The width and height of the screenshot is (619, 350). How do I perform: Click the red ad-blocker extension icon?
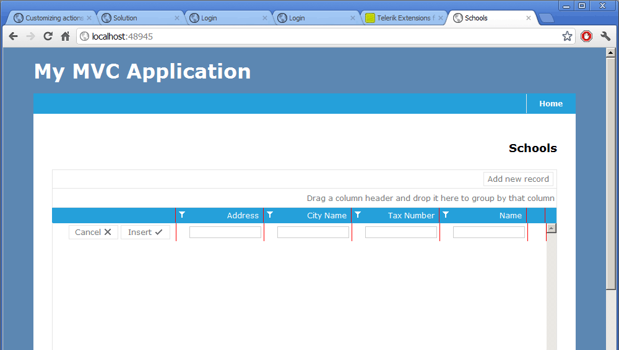point(586,36)
